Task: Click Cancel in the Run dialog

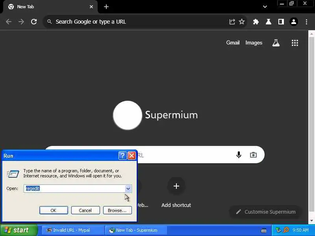Action: tap(85, 210)
